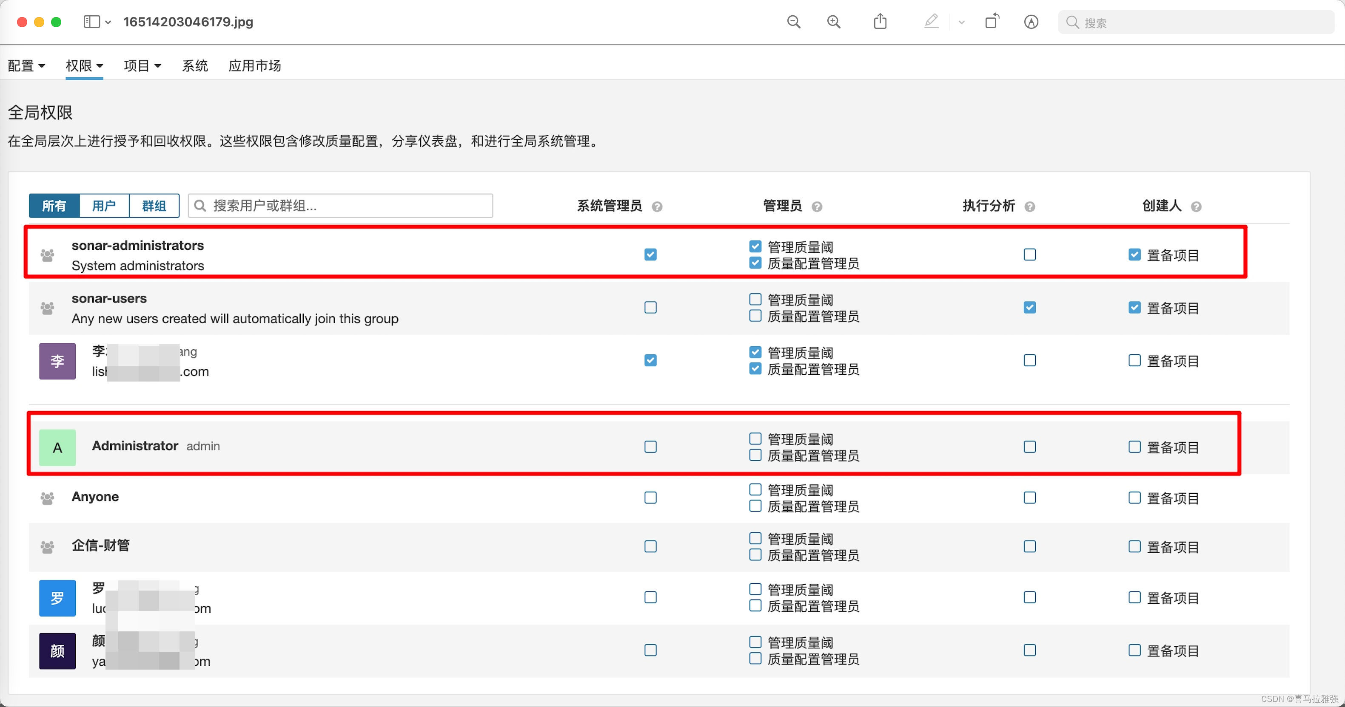Image resolution: width=1345 pixels, height=707 pixels.
Task: Click the 系统管理员 column header
Action: tap(609, 206)
